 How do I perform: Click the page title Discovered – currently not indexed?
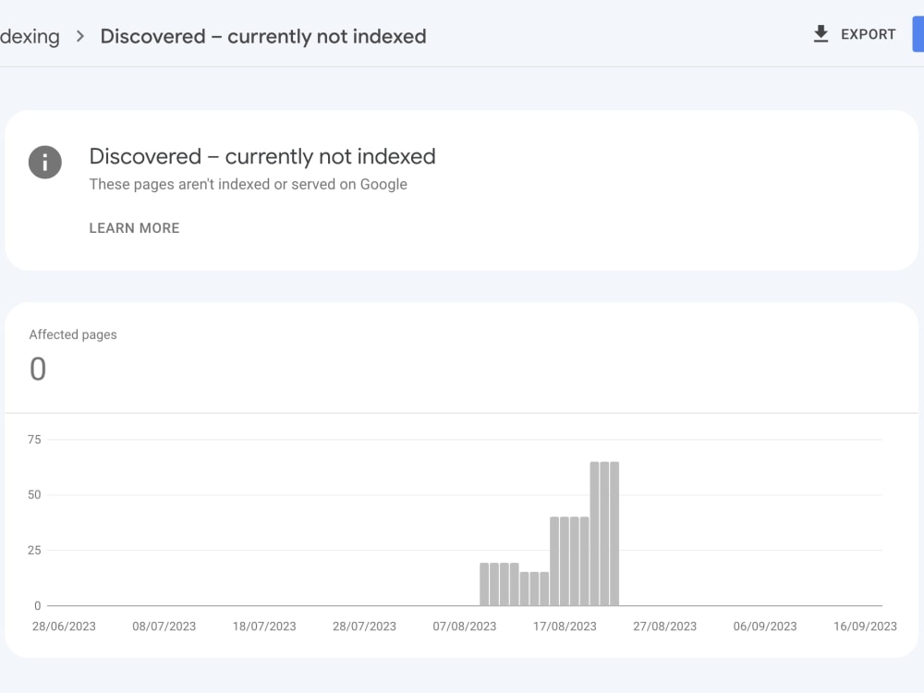[x=262, y=37]
